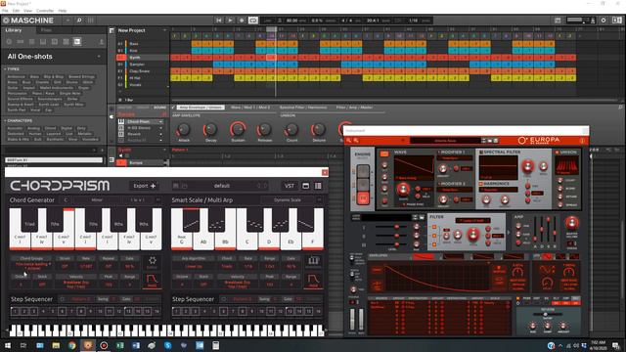Click the arranger view icon beside New Project
626x352 pixels.
pyautogui.click(x=112, y=30)
